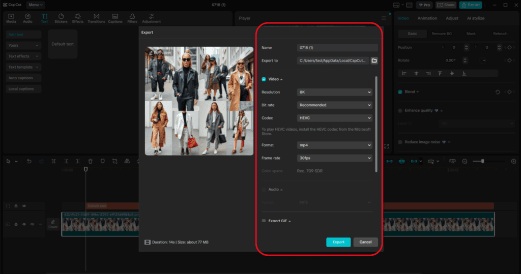Screen dimensions: 521x274
Task: Click the Default text template thumbnail
Action: (63, 44)
